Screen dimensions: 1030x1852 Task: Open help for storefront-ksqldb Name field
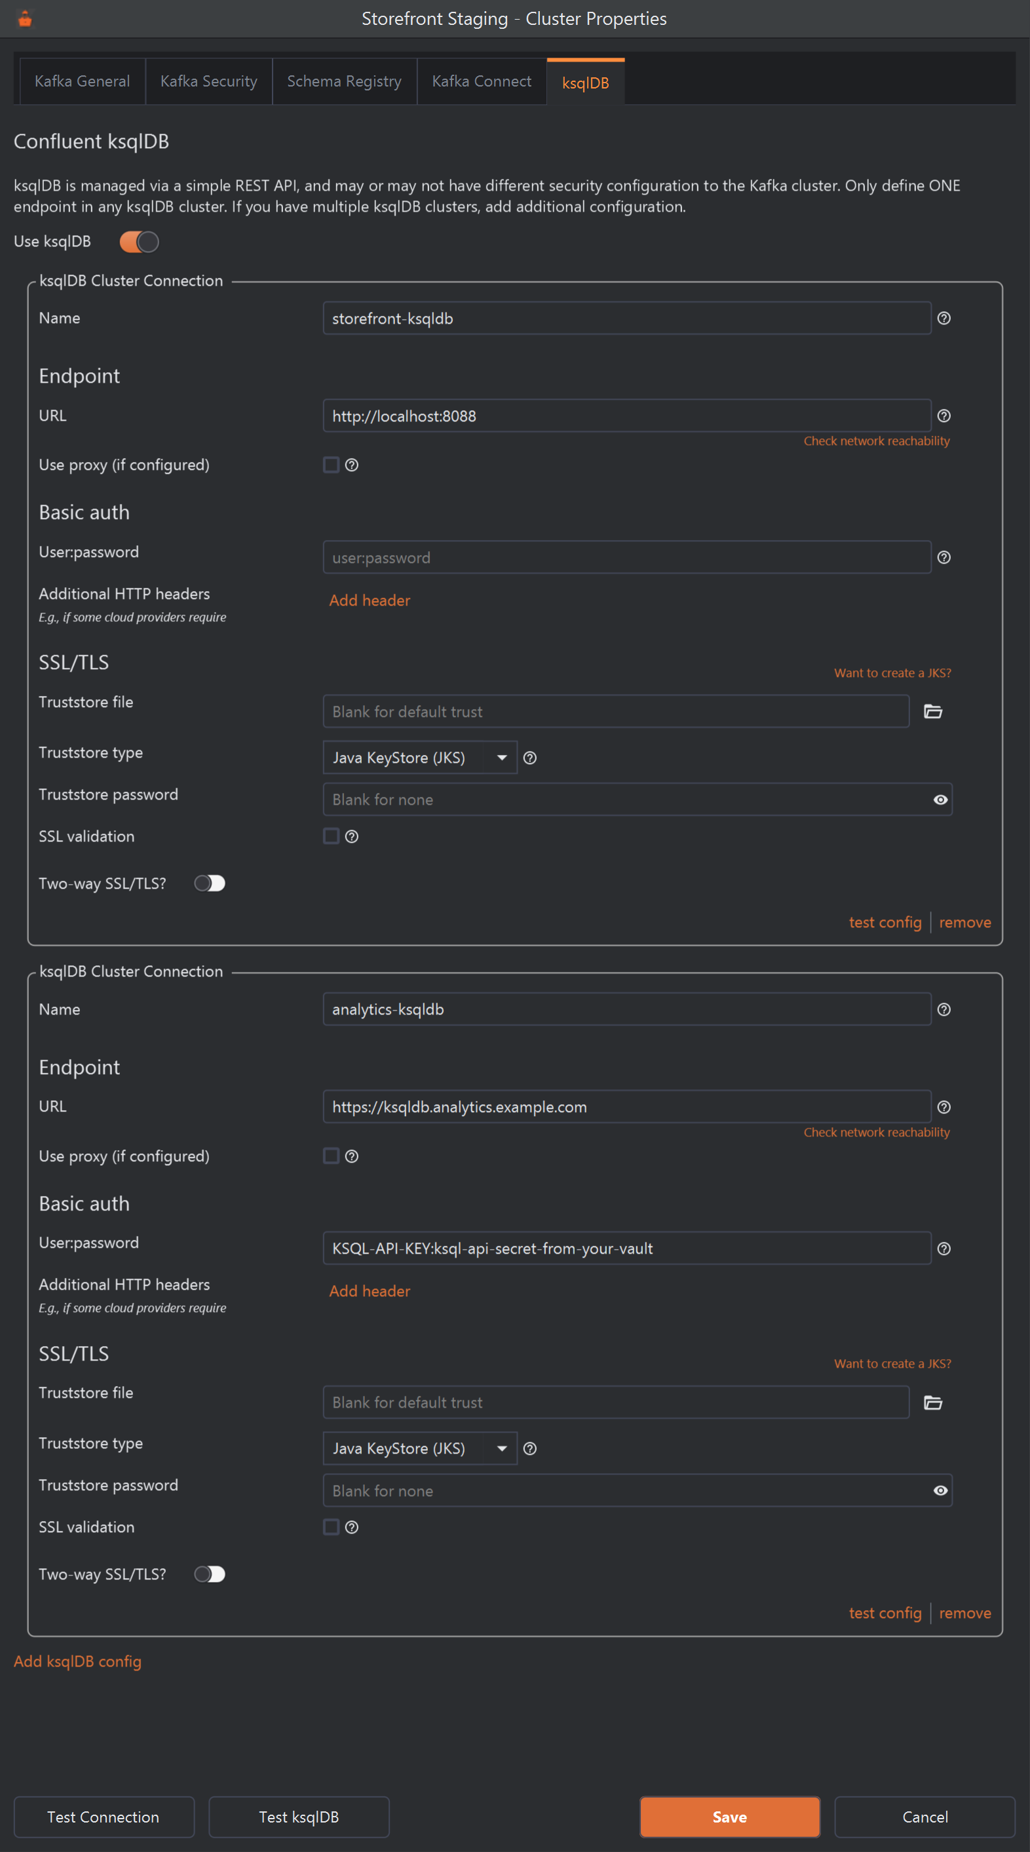[x=944, y=318]
